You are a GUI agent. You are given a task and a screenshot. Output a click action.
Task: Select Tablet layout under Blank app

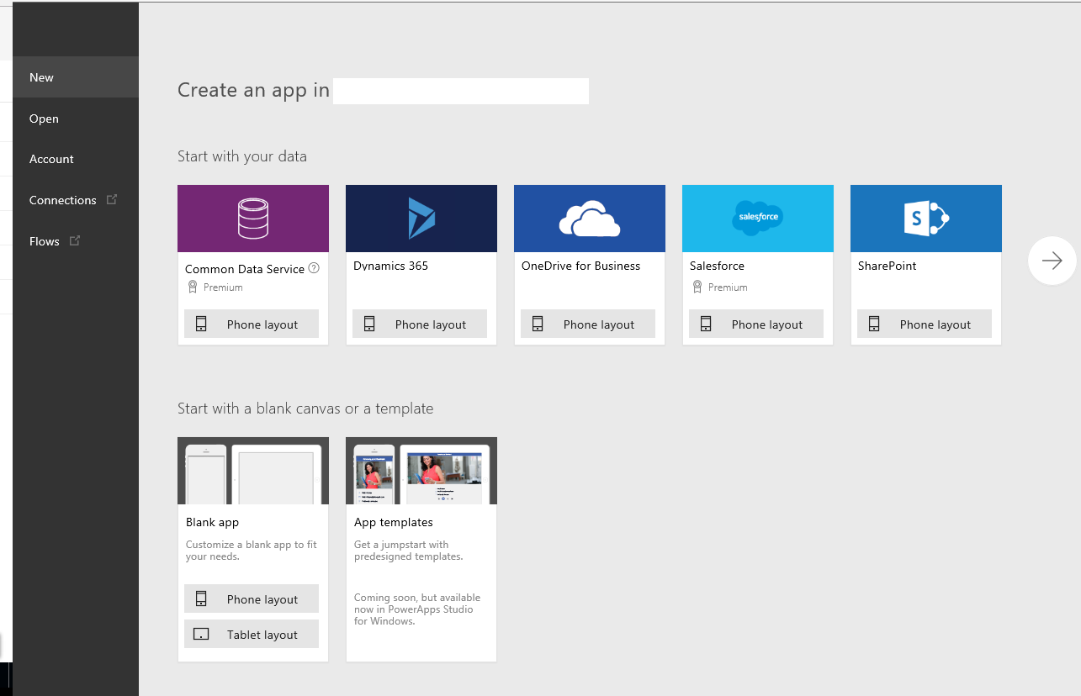pyautogui.click(x=251, y=633)
